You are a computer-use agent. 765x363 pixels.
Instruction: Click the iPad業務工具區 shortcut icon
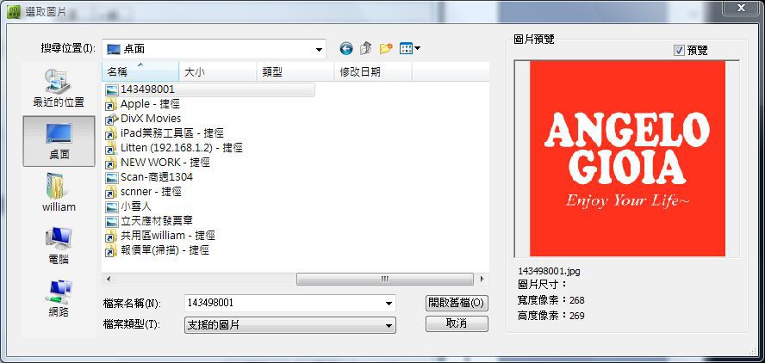click(x=112, y=133)
